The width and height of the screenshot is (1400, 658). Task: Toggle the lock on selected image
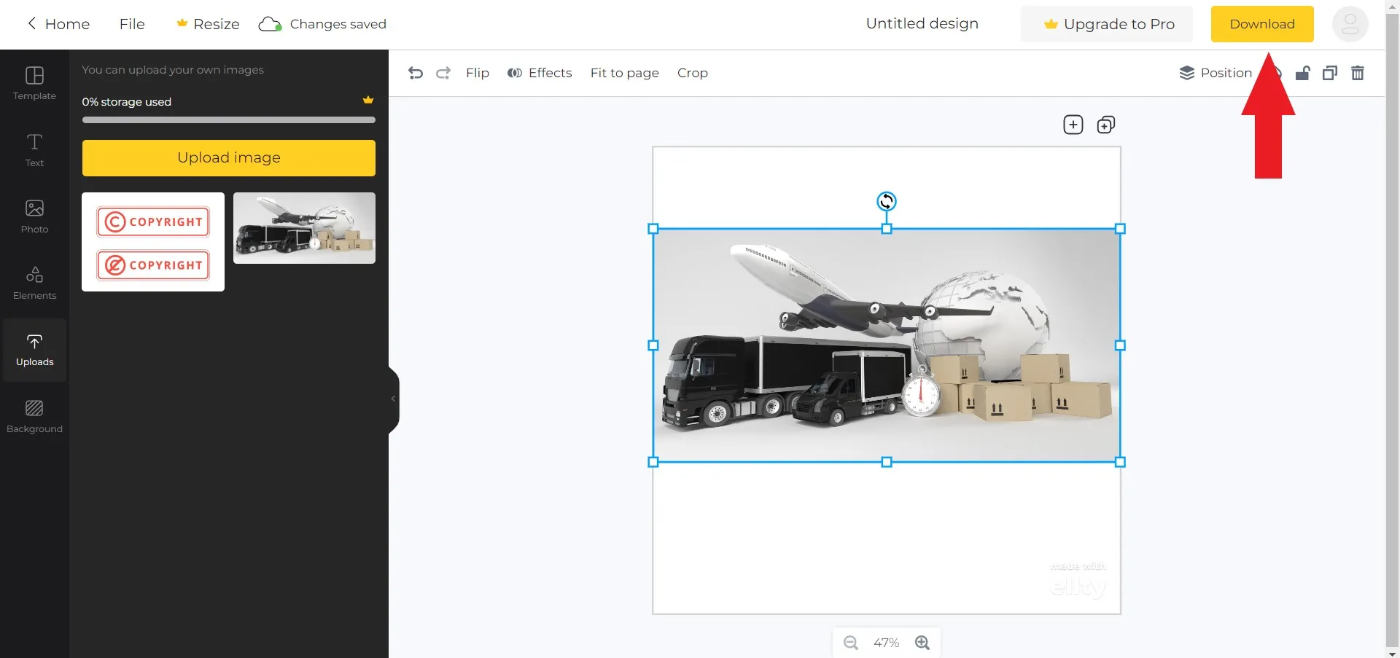[1302, 73]
